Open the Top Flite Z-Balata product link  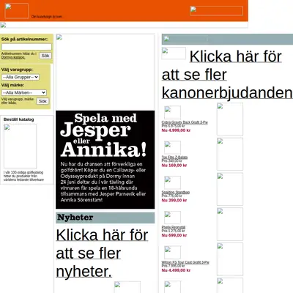[174, 157]
